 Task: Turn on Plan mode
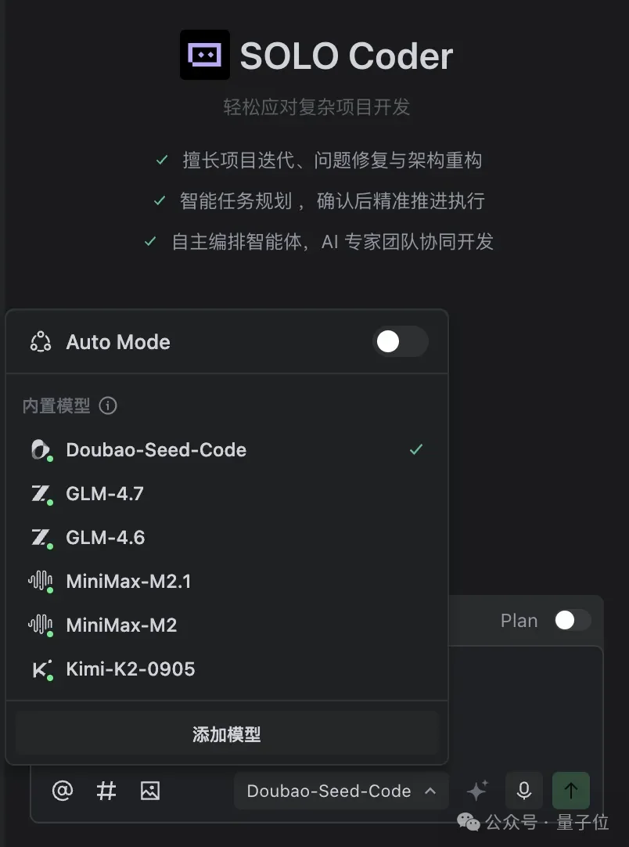tap(572, 620)
